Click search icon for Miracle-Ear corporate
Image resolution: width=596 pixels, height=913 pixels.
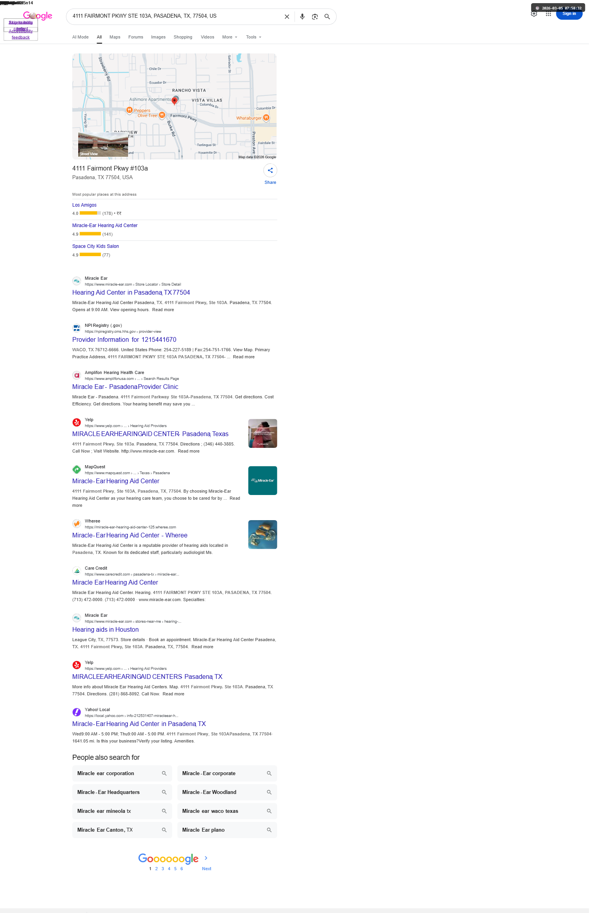point(269,773)
